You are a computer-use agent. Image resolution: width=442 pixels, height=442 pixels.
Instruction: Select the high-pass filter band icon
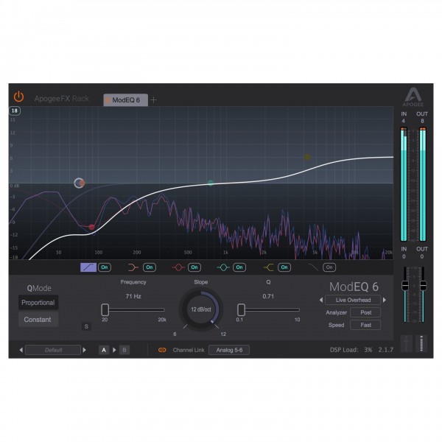(x=88, y=267)
